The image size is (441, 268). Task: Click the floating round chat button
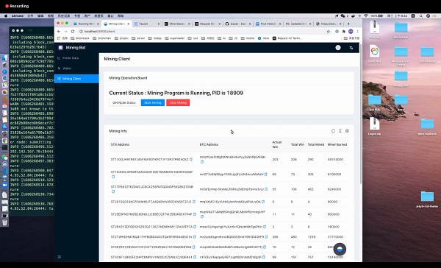coord(340,249)
